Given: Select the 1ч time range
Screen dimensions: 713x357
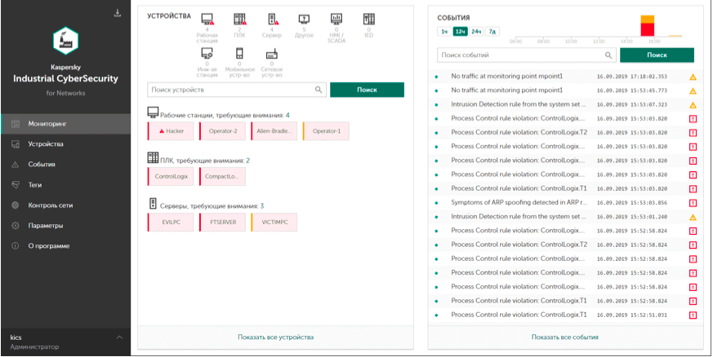Looking at the screenshot, I should tap(443, 31).
